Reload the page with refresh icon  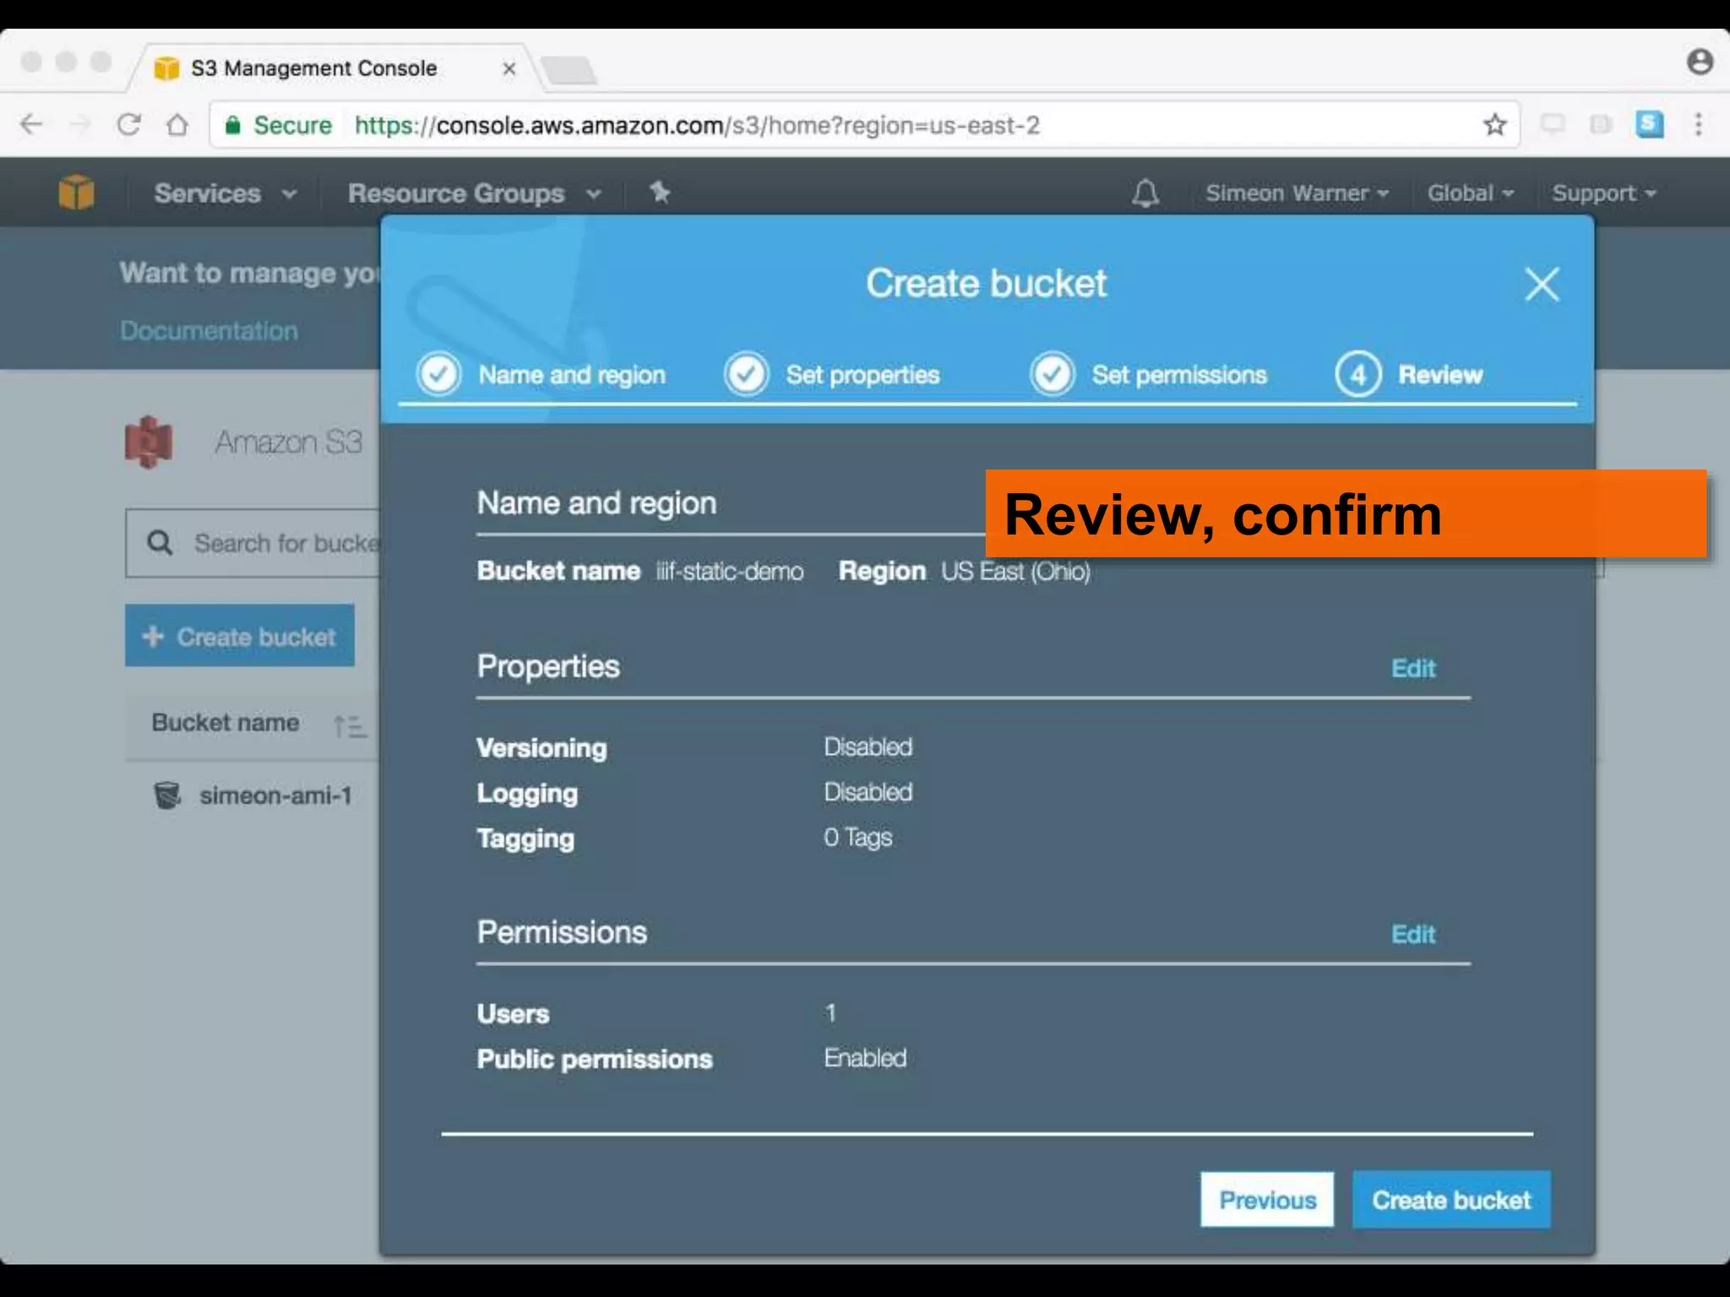(x=128, y=125)
